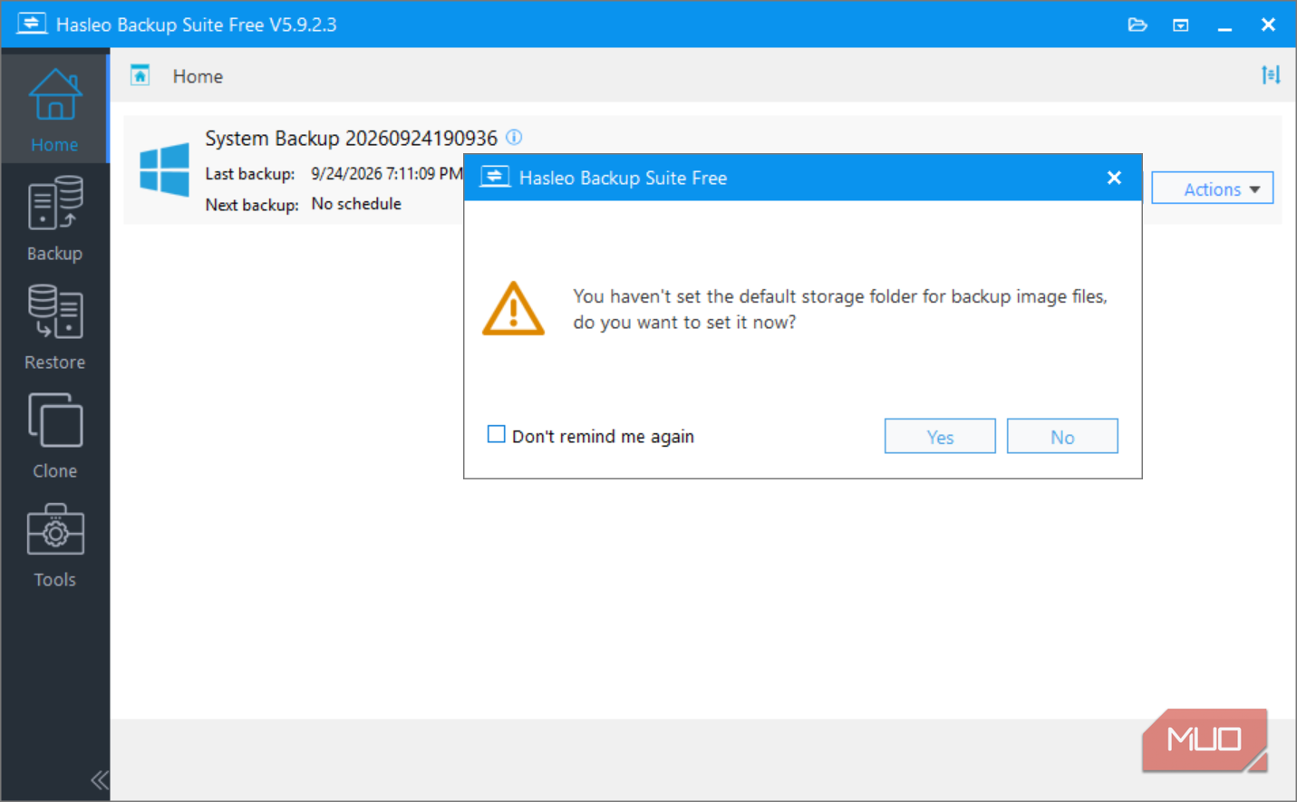The height and width of the screenshot is (802, 1297).
Task: Click the Home breadcrumb icon
Action: (x=140, y=75)
